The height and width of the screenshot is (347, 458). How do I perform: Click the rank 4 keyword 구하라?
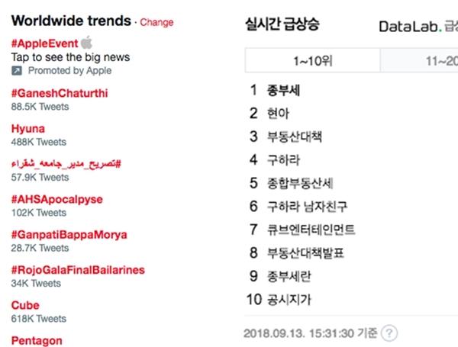tap(283, 159)
